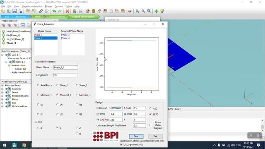The height and width of the screenshot is (149, 265).
Task: Expand the Geometry node in Model explorer
Action: (2, 89)
